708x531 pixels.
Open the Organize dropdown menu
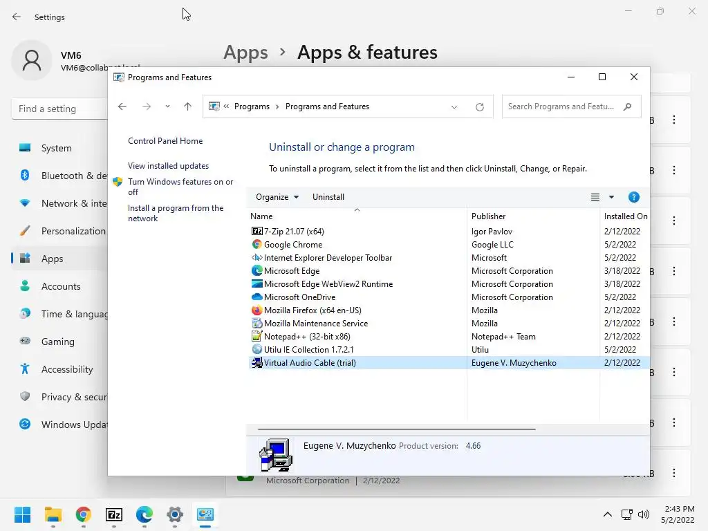pyautogui.click(x=277, y=197)
